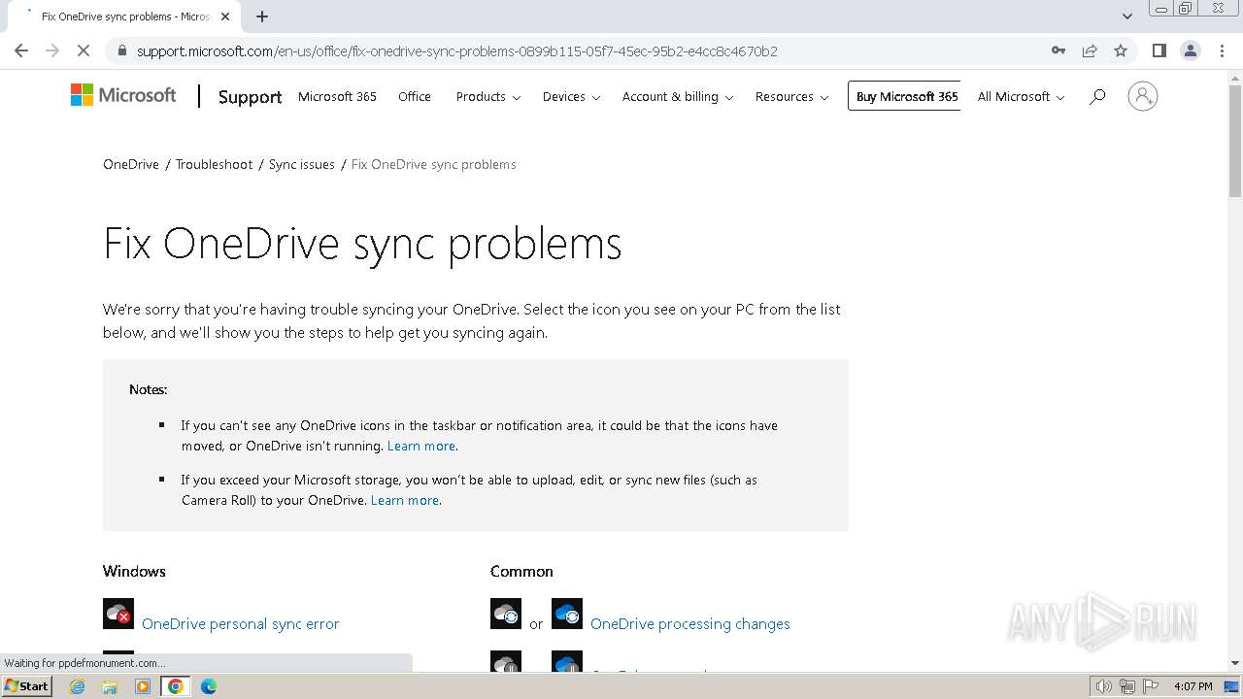The image size is (1243, 699).
Task: Launch Microsoft Edge from the taskbar
Action: (x=208, y=686)
